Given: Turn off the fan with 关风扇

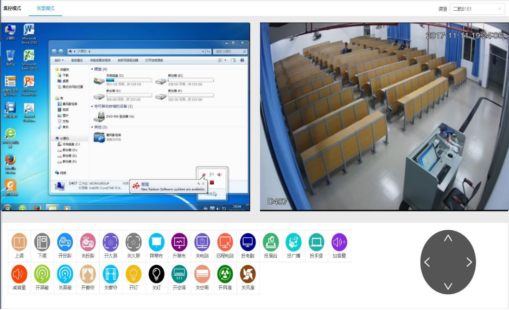Looking at the screenshot, I should pos(248,274).
